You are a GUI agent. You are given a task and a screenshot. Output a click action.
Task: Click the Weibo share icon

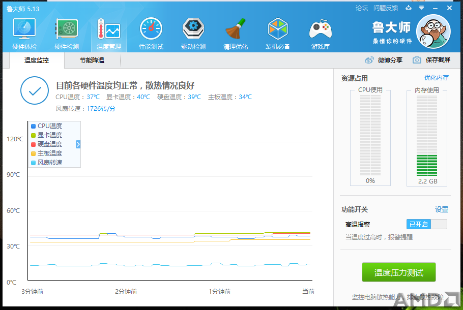tap(369, 60)
